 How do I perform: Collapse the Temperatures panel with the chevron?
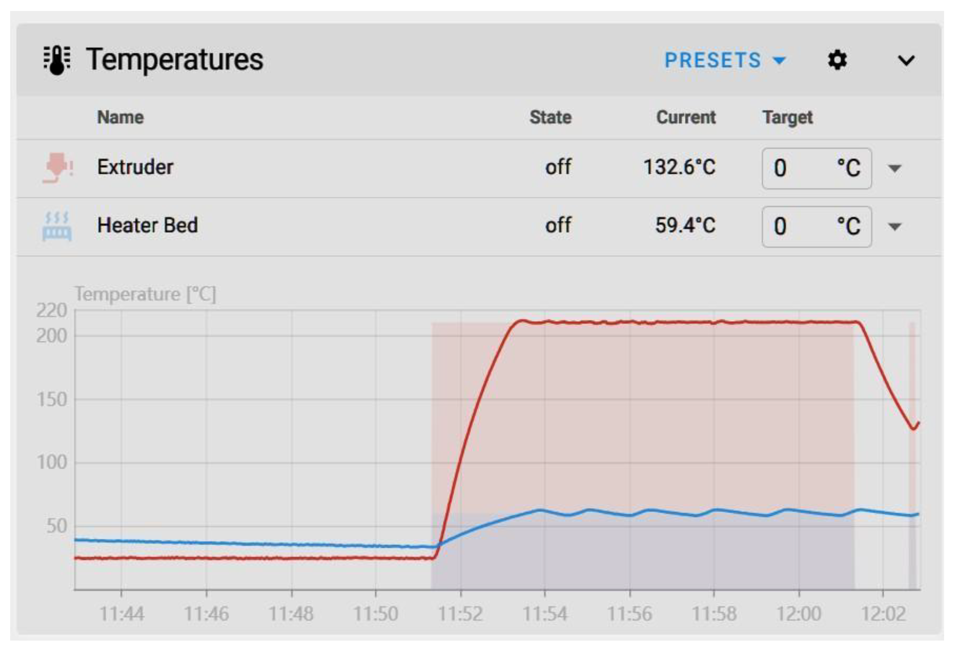coord(906,61)
